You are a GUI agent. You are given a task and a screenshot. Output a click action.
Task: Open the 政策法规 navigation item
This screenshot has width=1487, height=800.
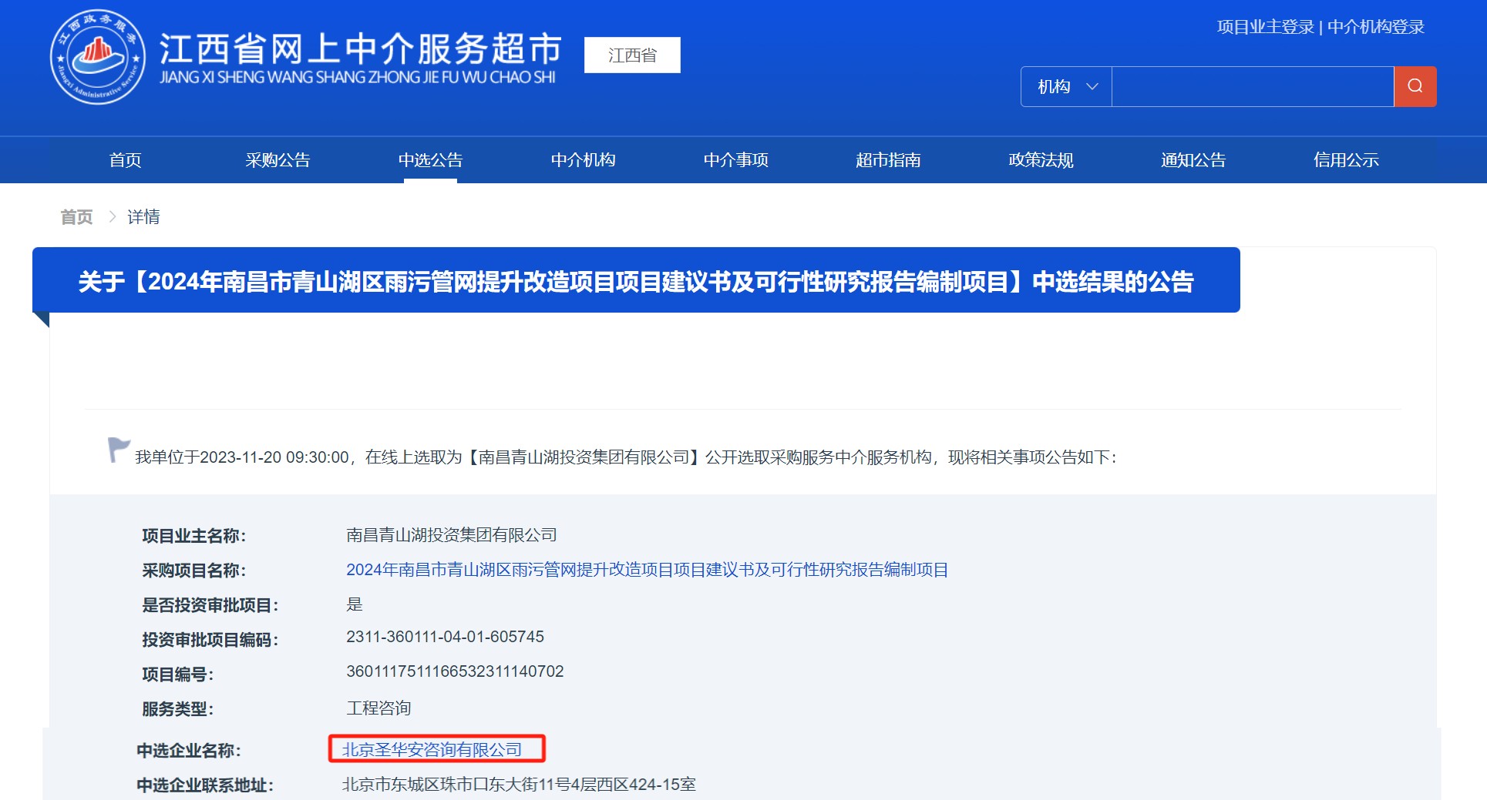1041,160
